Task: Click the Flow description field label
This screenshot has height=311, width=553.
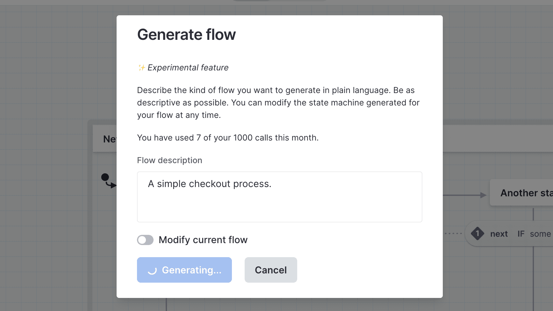Action: tap(169, 160)
